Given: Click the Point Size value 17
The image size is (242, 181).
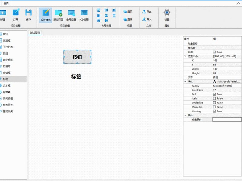Looking at the screenshot, I should [214, 90].
